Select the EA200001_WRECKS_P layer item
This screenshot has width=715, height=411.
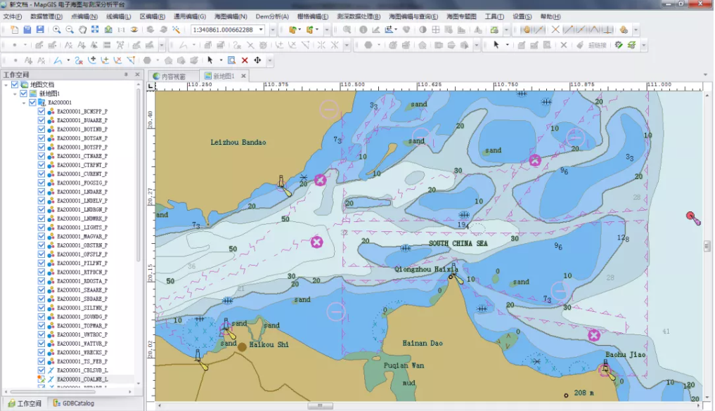(82, 353)
